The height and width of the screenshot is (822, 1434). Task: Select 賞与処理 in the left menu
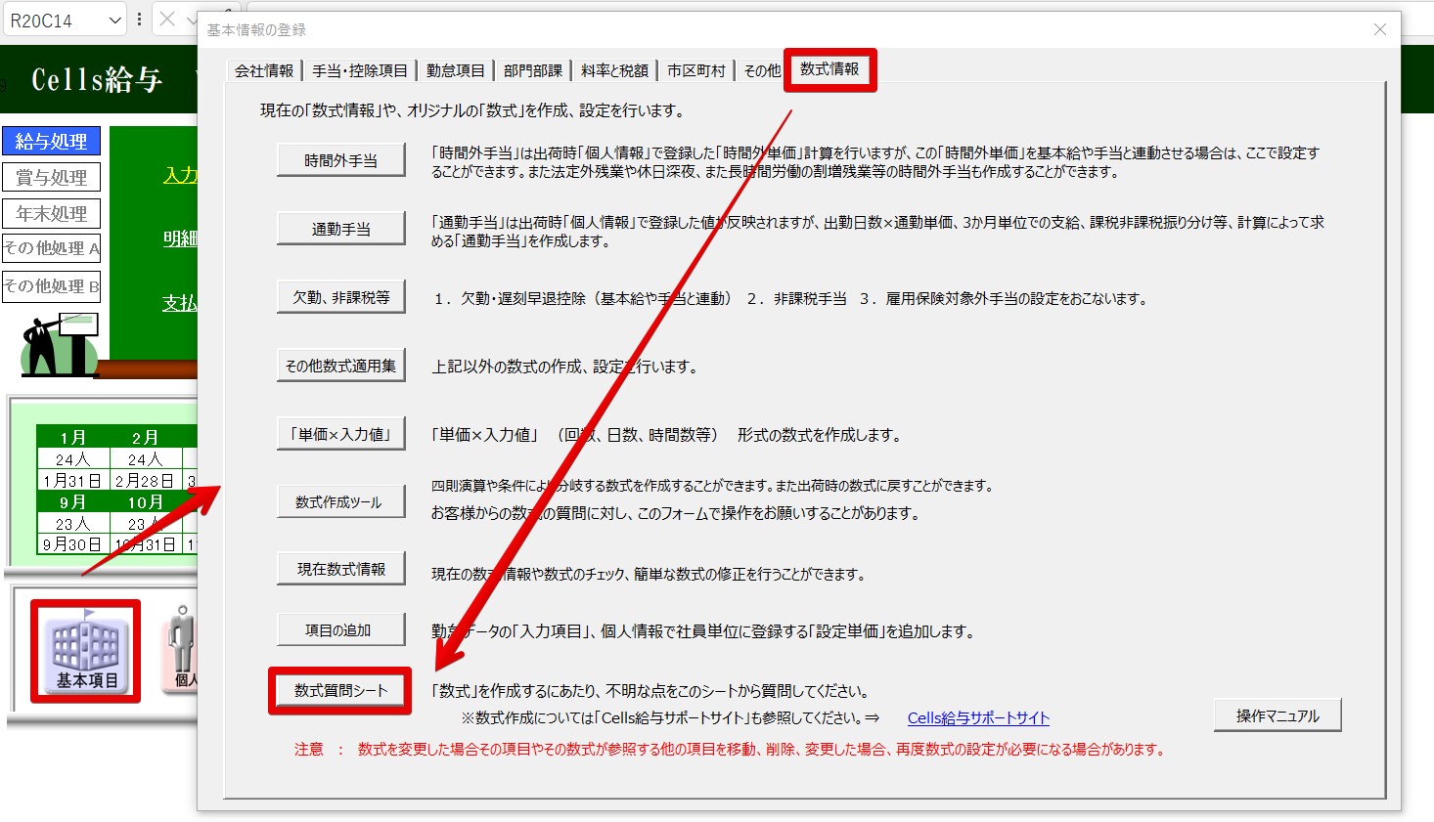coord(52,178)
